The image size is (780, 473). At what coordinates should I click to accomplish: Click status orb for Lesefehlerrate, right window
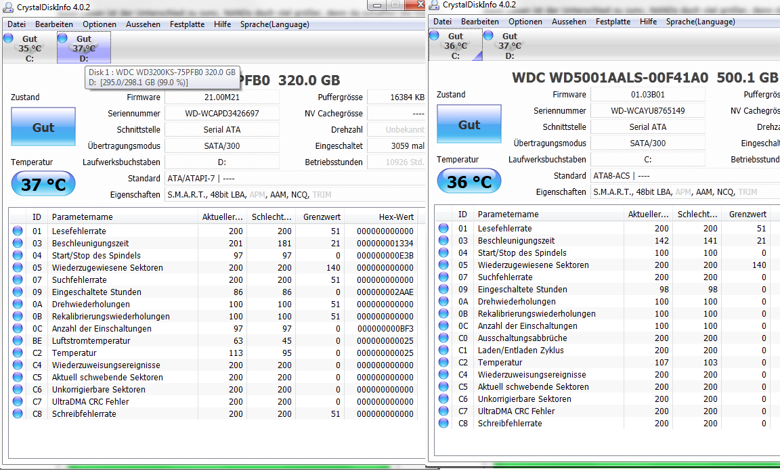point(443,228)
